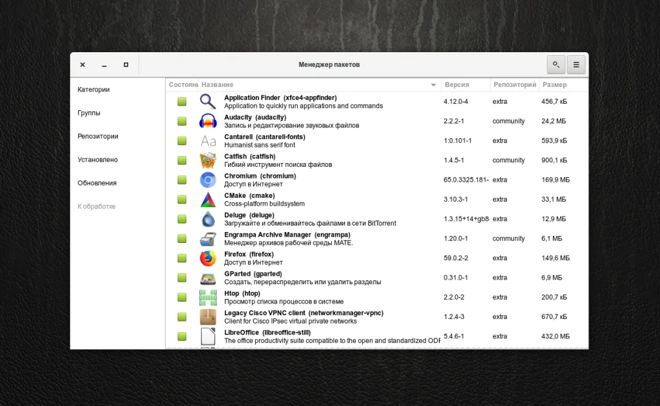The width and height of the screenshot is (660, 406).
Task: Toggle installed state of Legacy Cisco VPNC client
Action: tap(182, 317)
